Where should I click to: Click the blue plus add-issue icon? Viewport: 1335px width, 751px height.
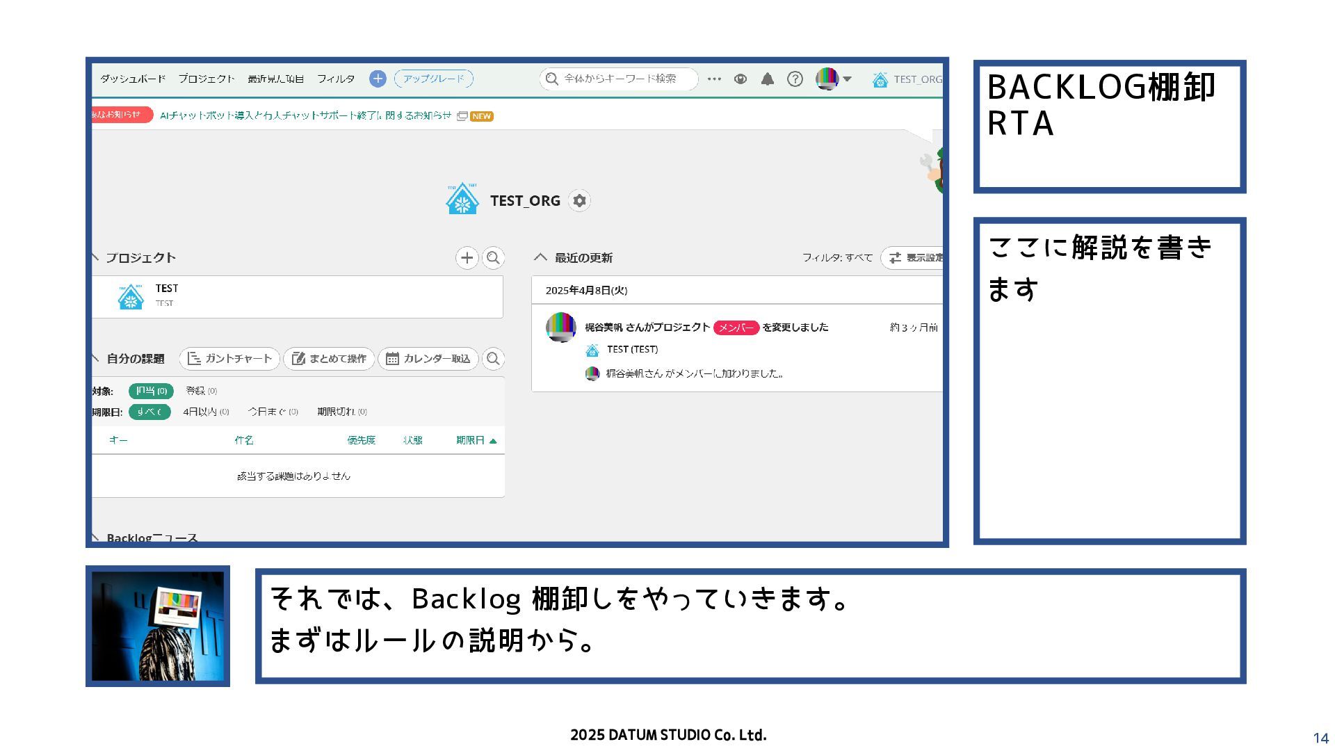[x=378, y=79]
